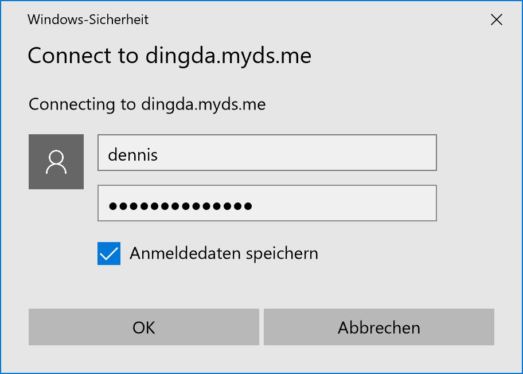The image size is (523, 374).
Task: Focus the username field containing dennis
Action: (267, 153)
